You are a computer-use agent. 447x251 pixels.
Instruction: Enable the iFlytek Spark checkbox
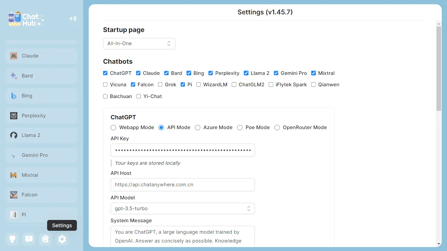click(x=271, y=85)
